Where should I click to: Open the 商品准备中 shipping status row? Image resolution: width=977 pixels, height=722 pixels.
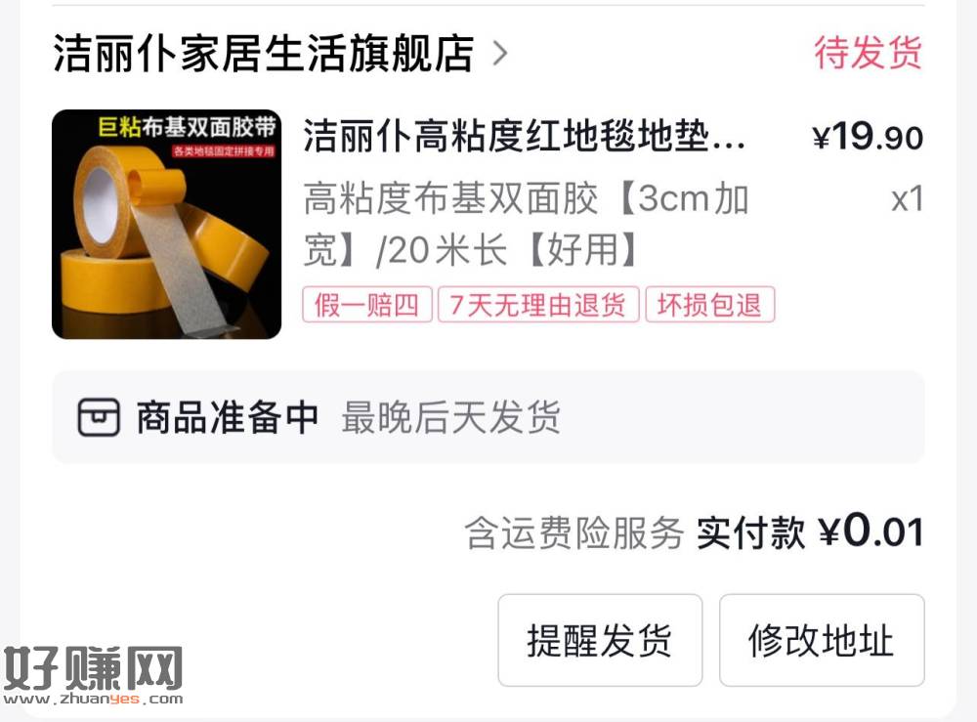488,417
